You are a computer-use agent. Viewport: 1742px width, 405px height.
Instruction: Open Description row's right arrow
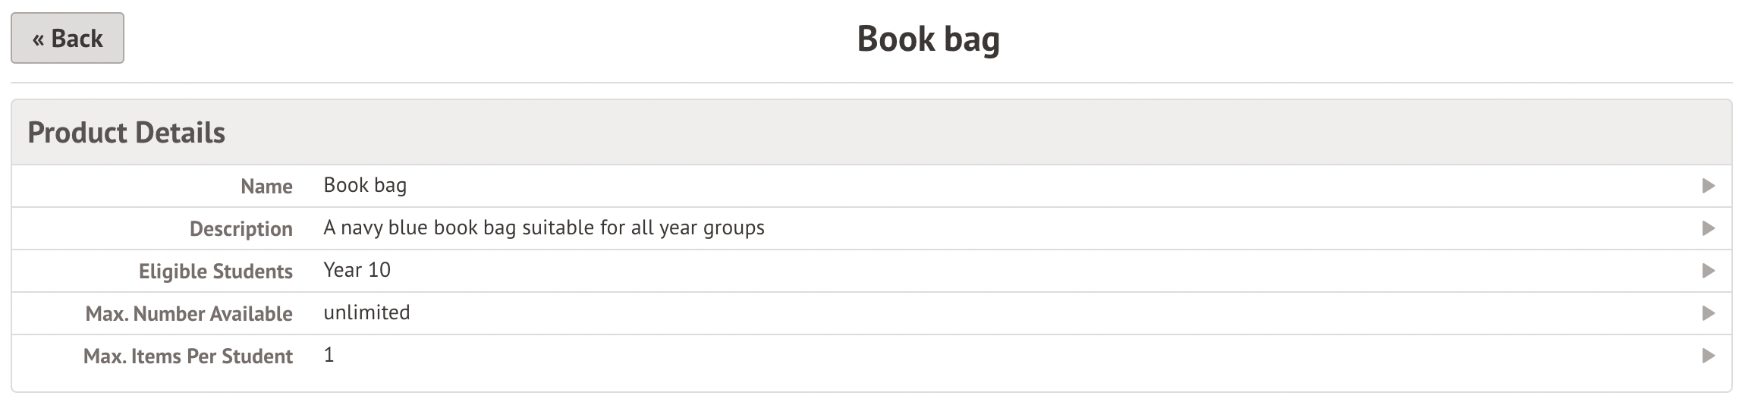point(1708,228)
